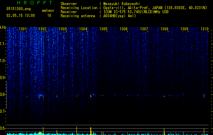Click the 1306 time marker

(124, 29)
